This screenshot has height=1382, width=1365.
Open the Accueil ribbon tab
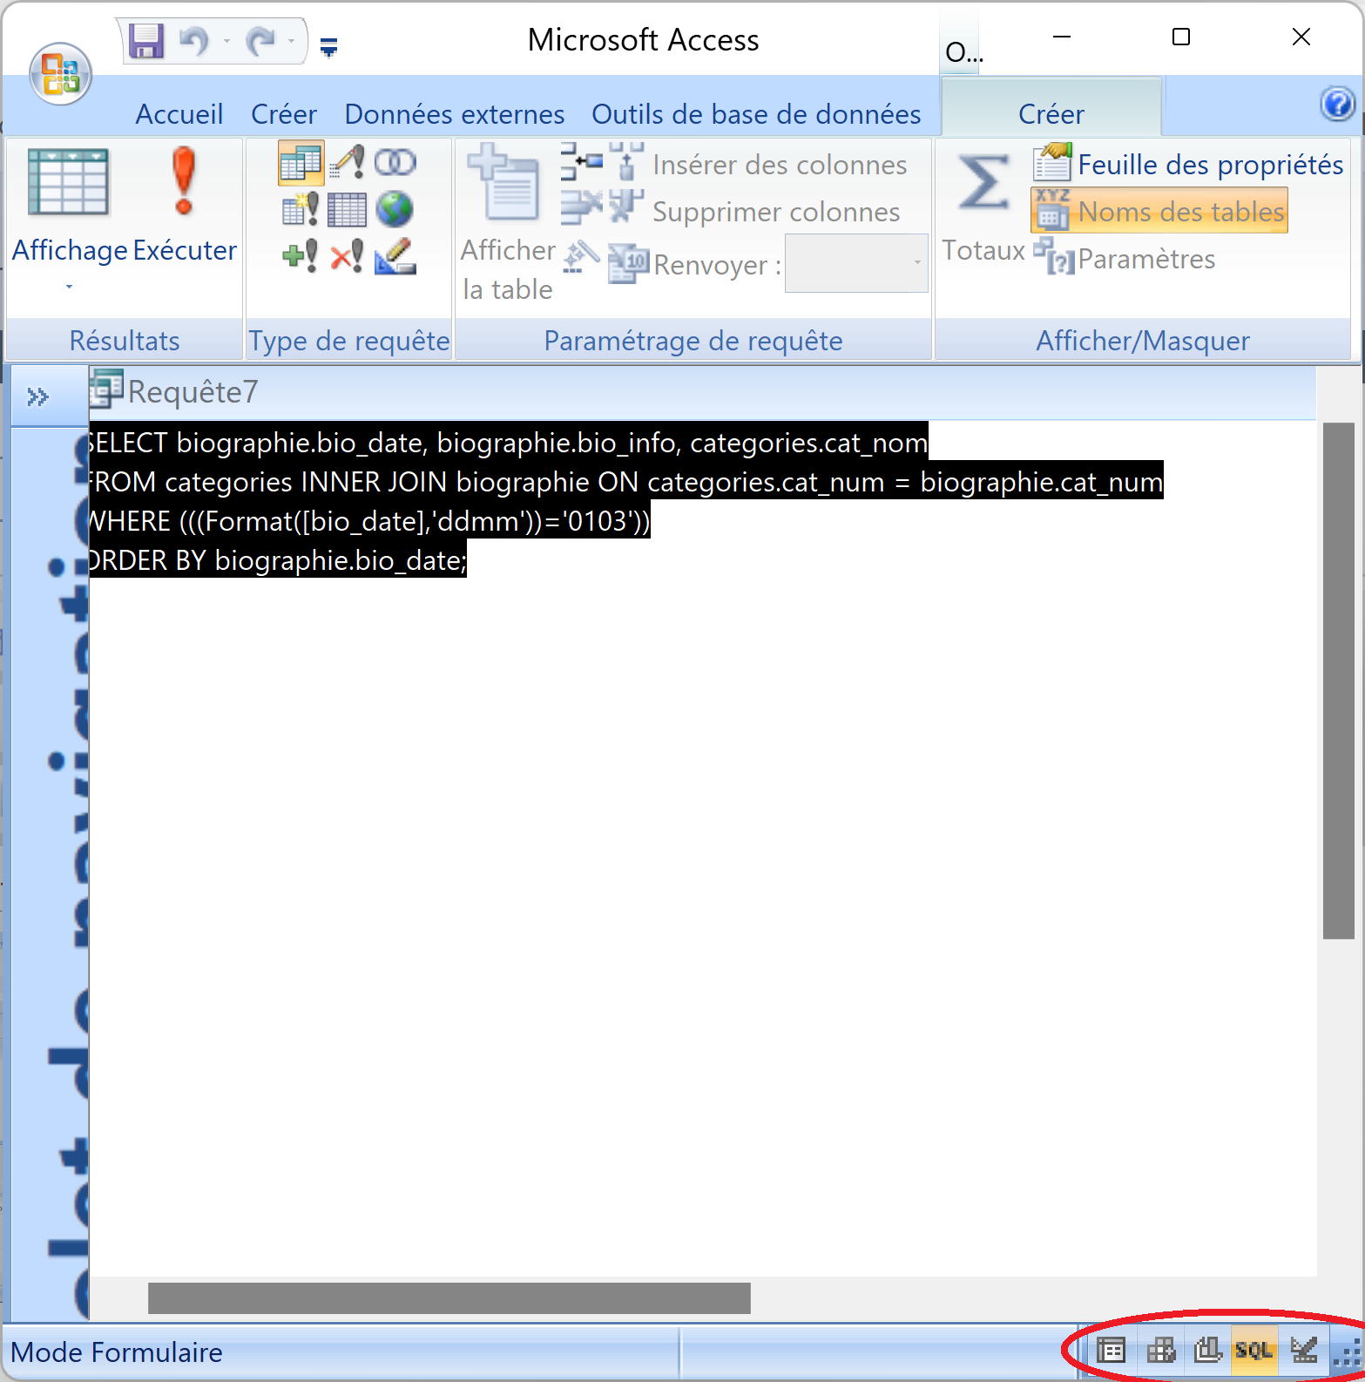[x=179, y=114]
